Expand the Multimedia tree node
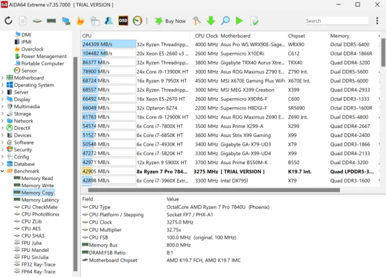Screen dimensions: 386x277 point(3,106)
